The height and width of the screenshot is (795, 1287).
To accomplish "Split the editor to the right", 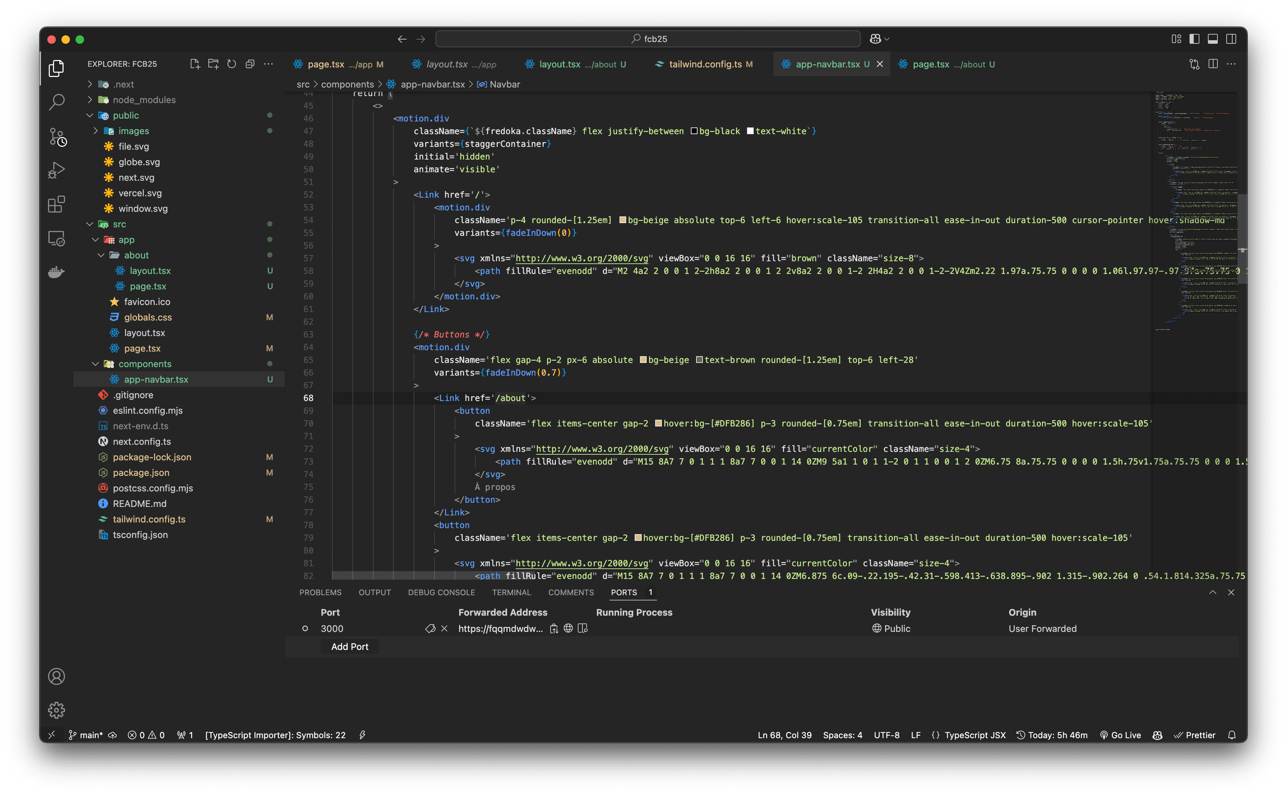I will 1213,64.
